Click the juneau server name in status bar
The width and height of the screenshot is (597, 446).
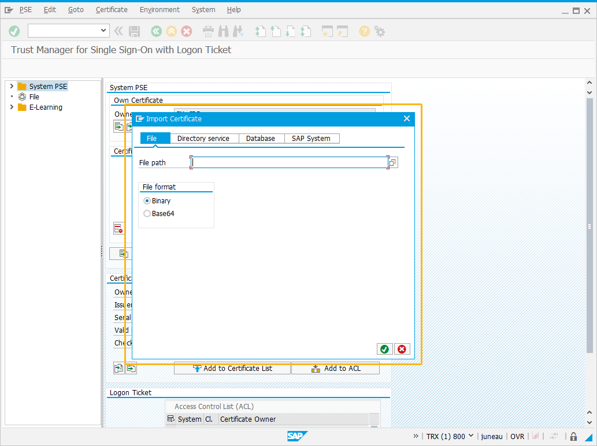(x=492, y=437)
